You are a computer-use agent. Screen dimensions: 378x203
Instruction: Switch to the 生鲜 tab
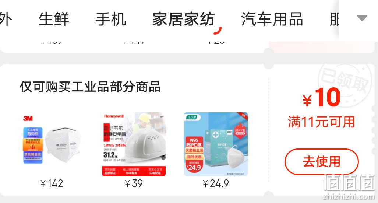pos(54,19)
